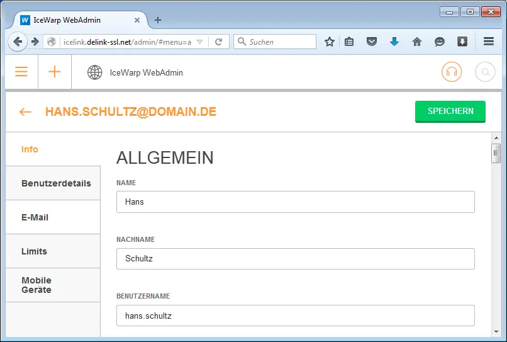Viewport: 507px width, 342px height.
Task: Click the green SPEICHERN button
Action: [450, 111]
